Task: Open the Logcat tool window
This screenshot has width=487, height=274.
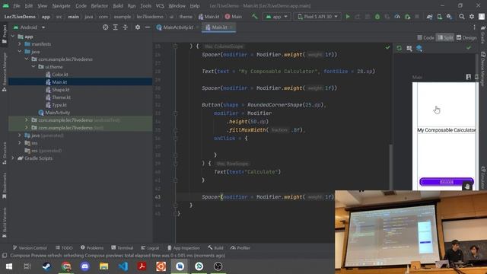Action: (150, 247)
